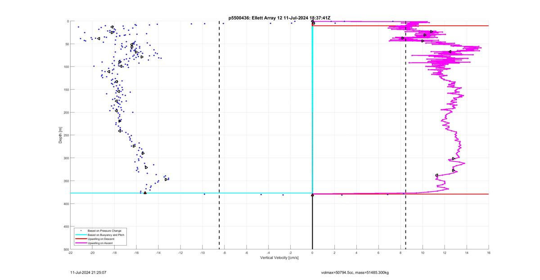
Task: Click the vertical dashed line near -8.5 cm/s
Action: tap(219, 135)
